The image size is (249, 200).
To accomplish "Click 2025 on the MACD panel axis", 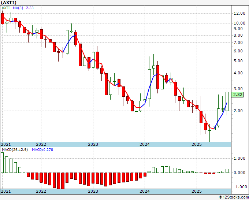I will coord(197,191).
